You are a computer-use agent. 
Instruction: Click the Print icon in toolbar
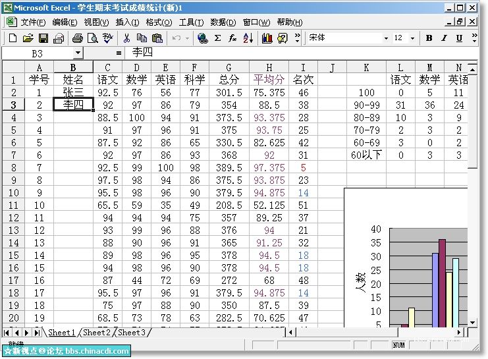[76, 38]
